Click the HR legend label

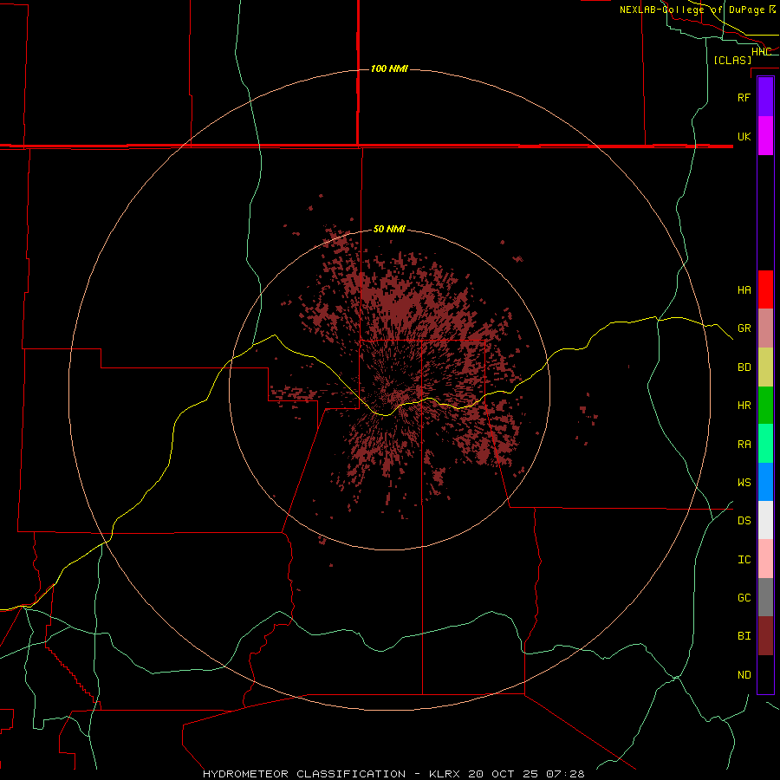coord(744,406)
